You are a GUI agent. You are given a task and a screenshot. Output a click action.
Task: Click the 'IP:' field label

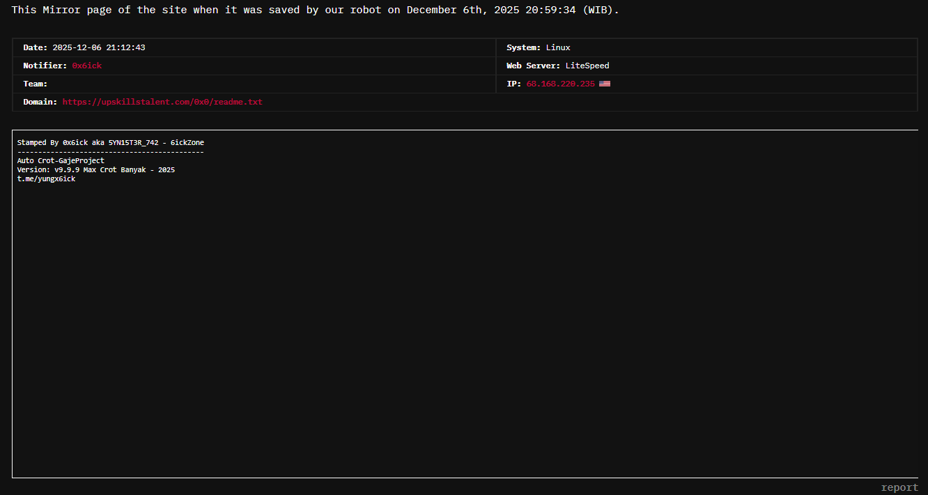tap(513, 84)
